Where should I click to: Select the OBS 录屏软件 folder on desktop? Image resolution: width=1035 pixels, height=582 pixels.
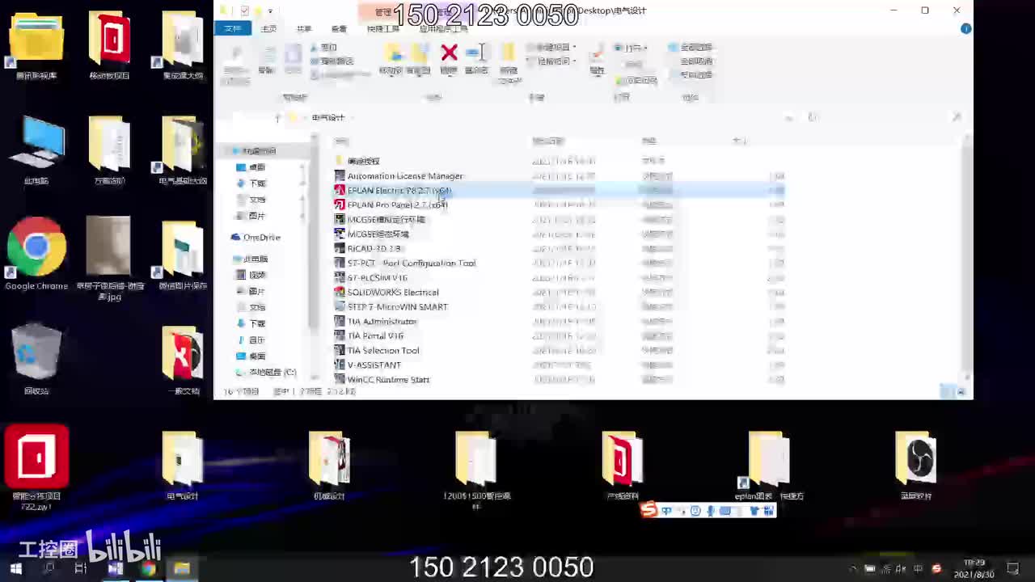915,458
